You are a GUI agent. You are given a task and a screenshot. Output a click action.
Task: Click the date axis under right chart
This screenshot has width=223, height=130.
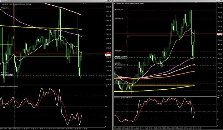click(165, 128)
